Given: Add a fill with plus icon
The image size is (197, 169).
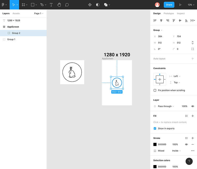Looking at the screenshot, I should [193, 116].
